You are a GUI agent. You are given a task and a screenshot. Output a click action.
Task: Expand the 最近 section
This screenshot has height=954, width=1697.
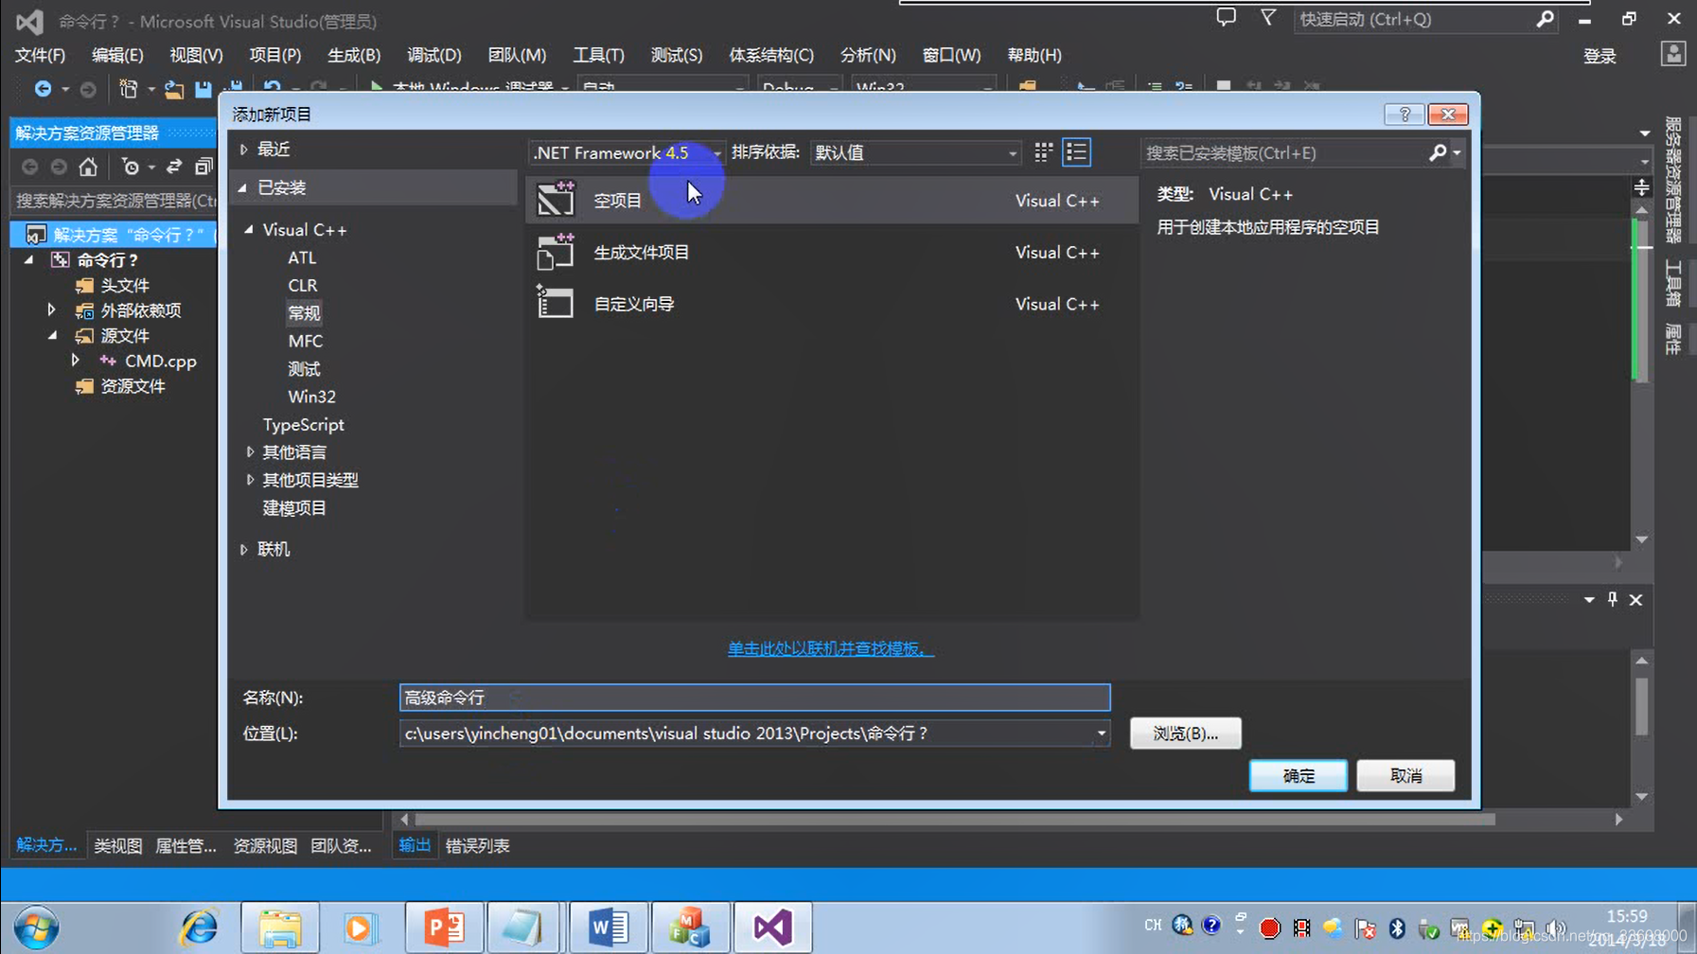[244, 150]
